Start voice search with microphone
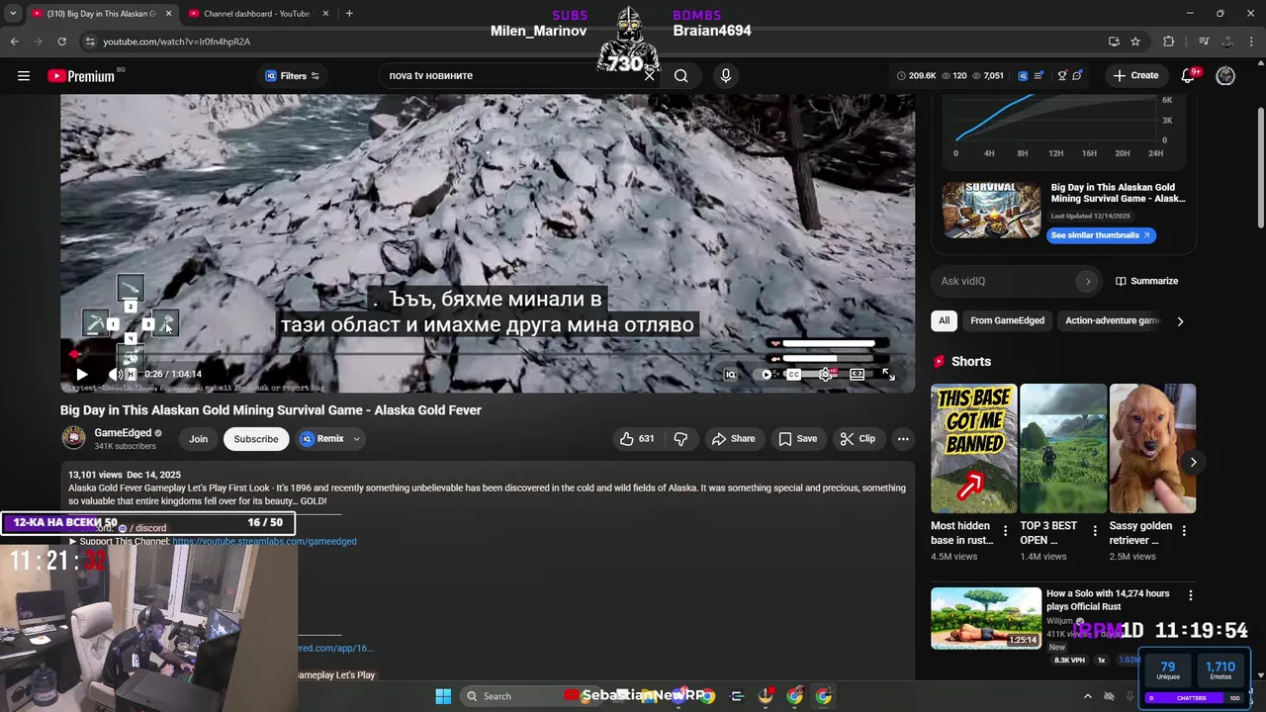This screenshot has width=1266, height=712. tap(726, 75)
